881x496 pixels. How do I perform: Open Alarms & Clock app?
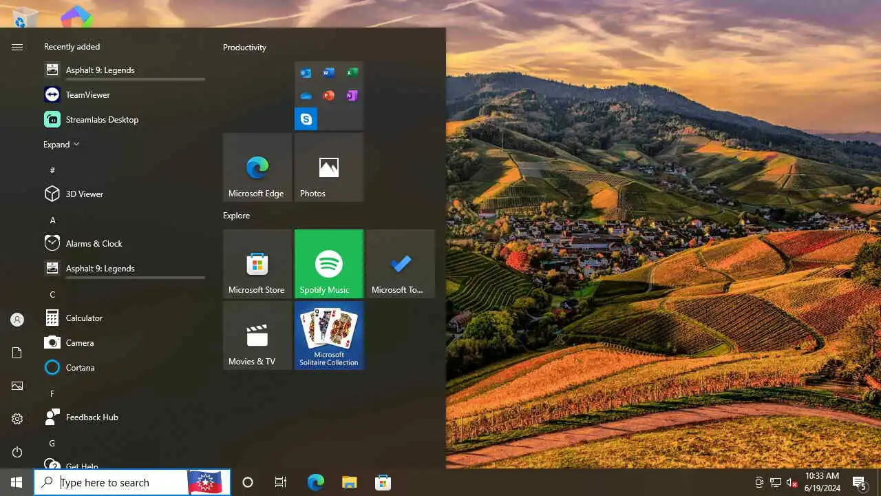124,243
